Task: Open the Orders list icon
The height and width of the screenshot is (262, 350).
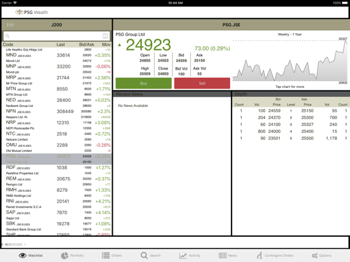Action: click(106, 256)
